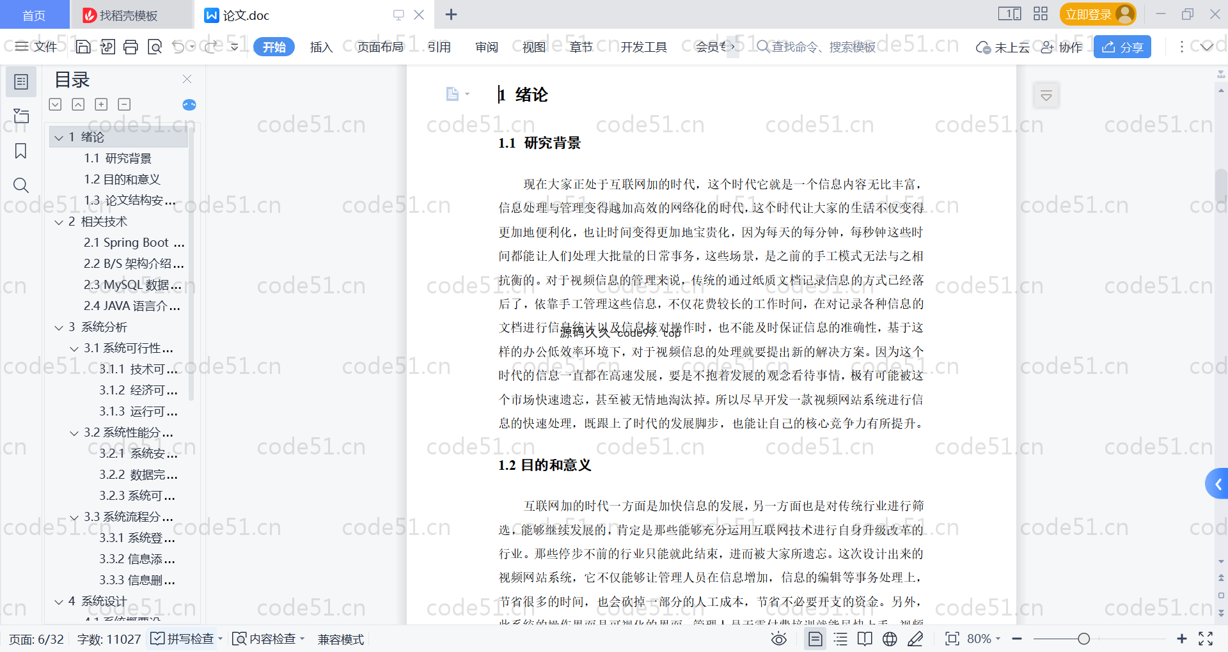Collapse the 3.2 系统性能分 node
The image size is (1228, 652).
pyautogui.click(x=74, y=433)
